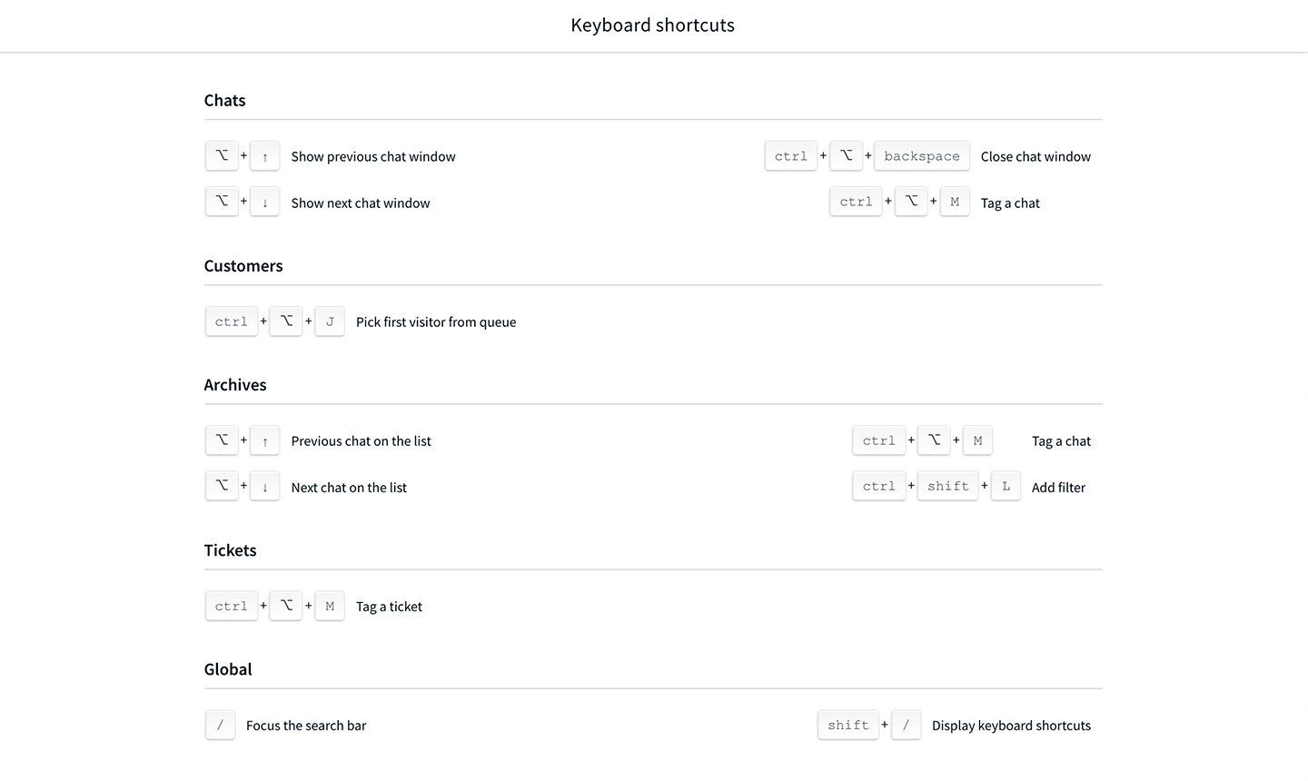Click the Show next chat window label
The height and width of the screenshot is (781, 1308).
tap(361, 203)
